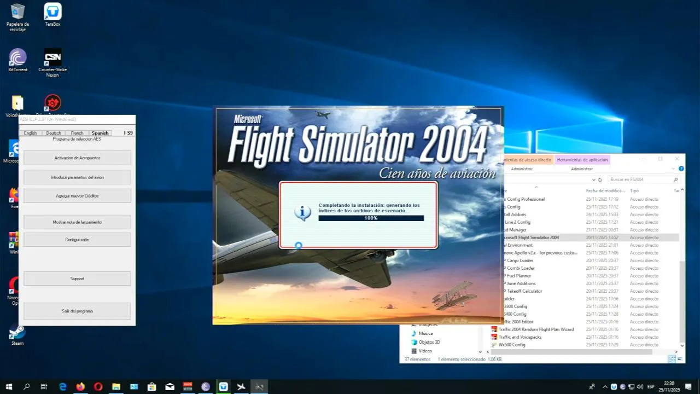Open Configuración in AESHELP
Image resolution: width=700 pixels, height=394 pixels.
(77, 240)
